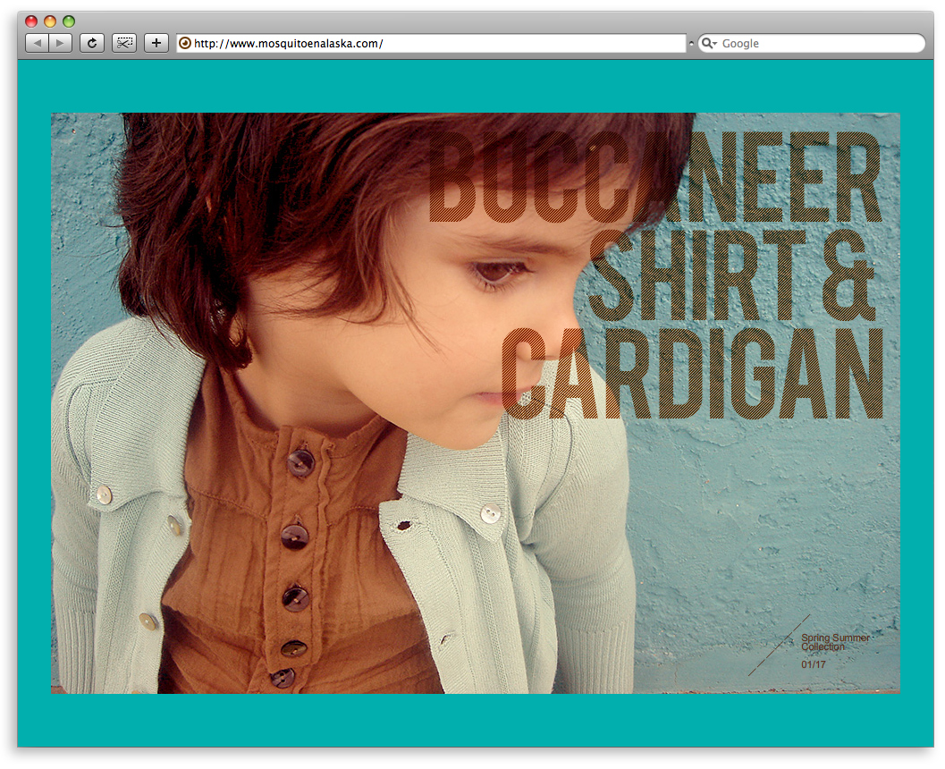Click the BUCCANEER headline text

pyautogui.click(x=654, y=178)
